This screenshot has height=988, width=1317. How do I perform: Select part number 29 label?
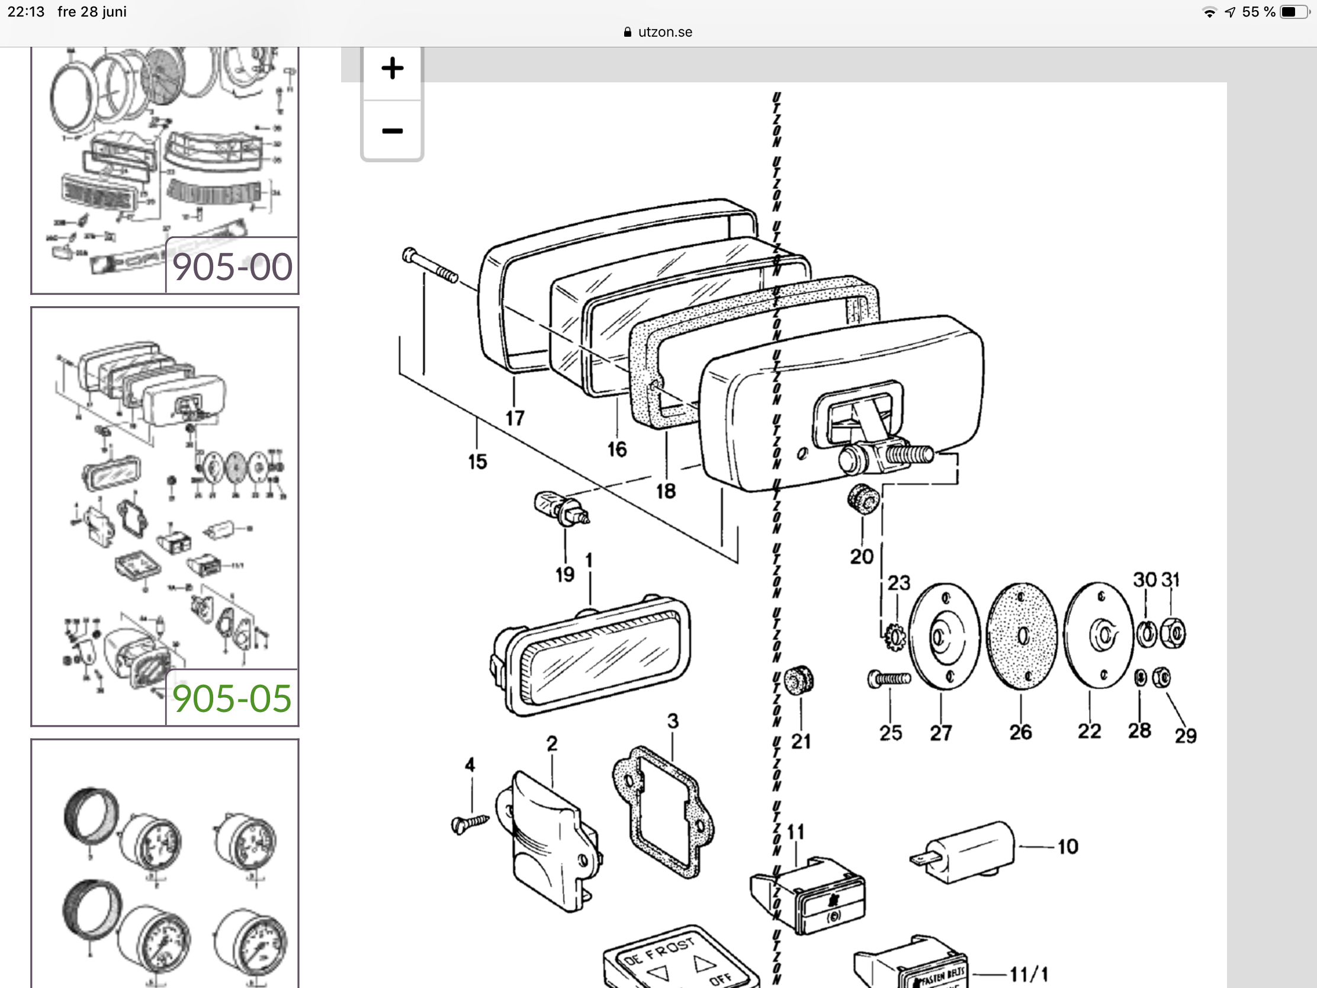pyautogui.click(x=1186, y=736)
